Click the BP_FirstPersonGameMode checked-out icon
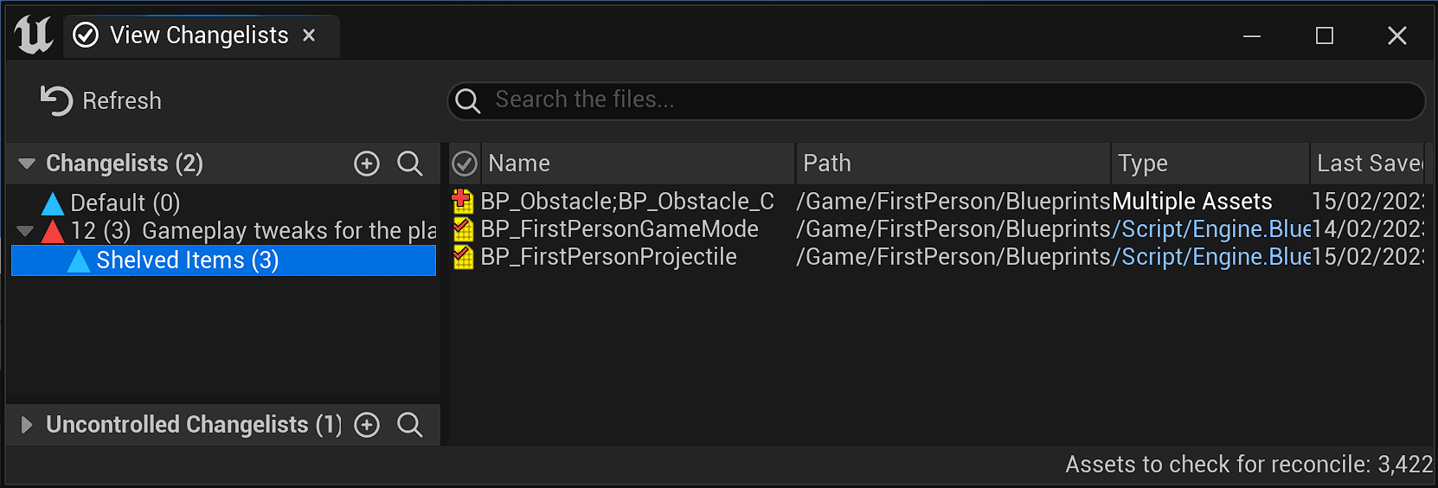The height and width of the screenshot is (488, 1438). click(x=463, y=229)
